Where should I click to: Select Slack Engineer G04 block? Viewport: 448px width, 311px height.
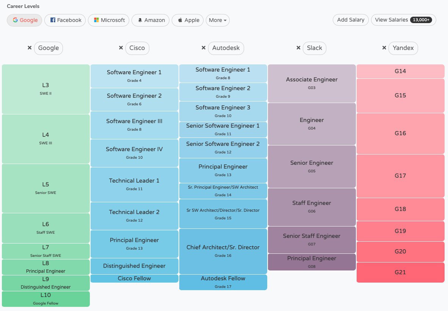click(312, 124)
